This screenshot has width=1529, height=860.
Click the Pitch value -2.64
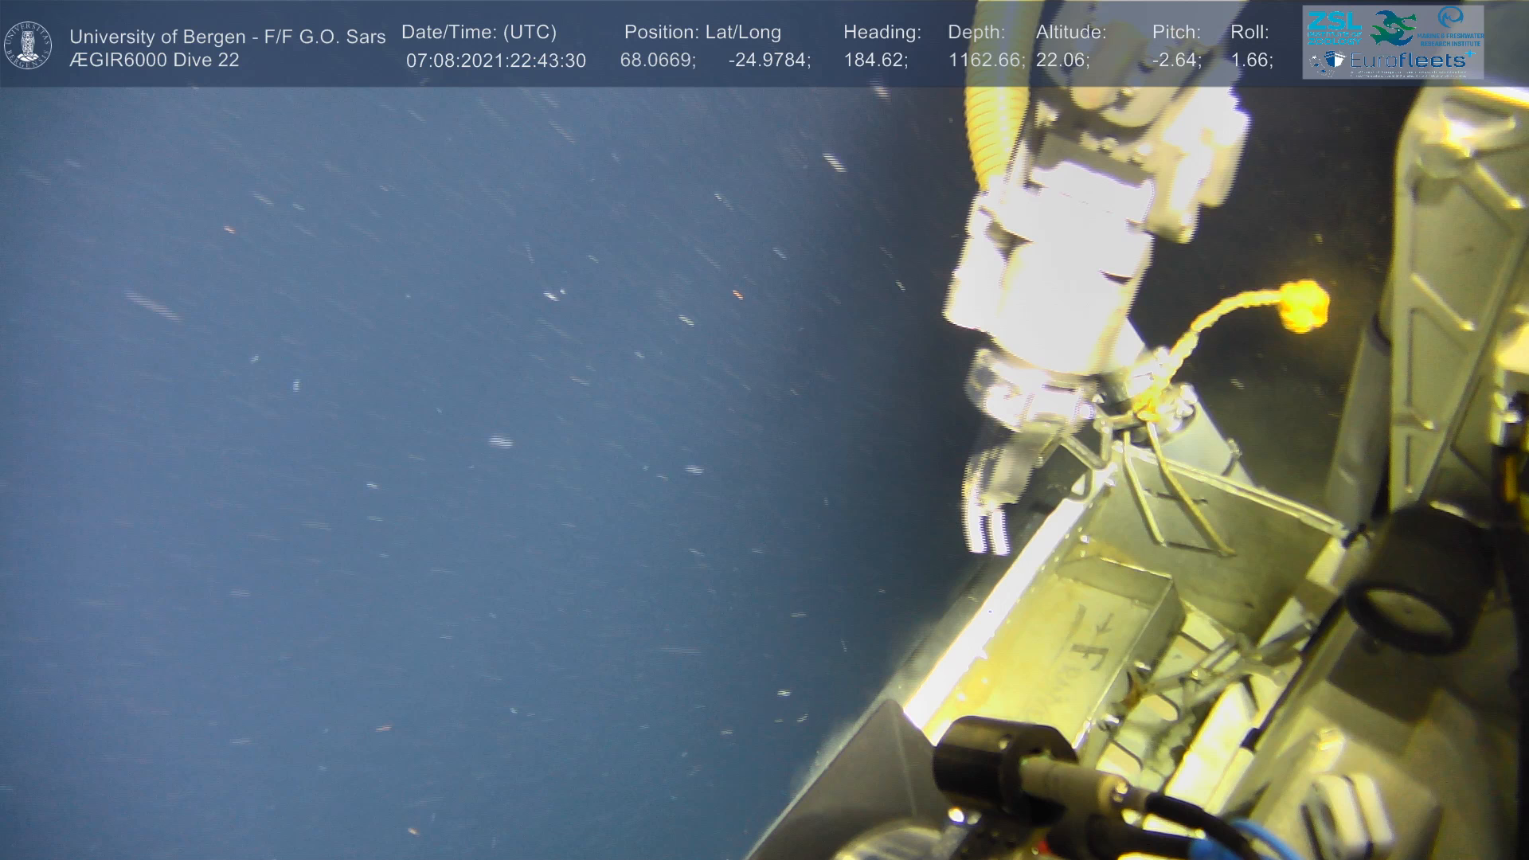pos(1176,61)
